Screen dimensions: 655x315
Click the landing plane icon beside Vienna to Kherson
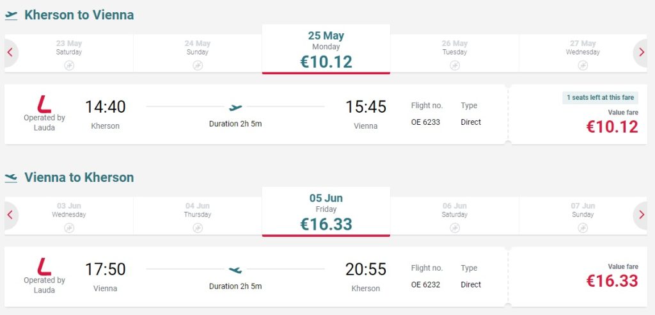pos(12,178)
